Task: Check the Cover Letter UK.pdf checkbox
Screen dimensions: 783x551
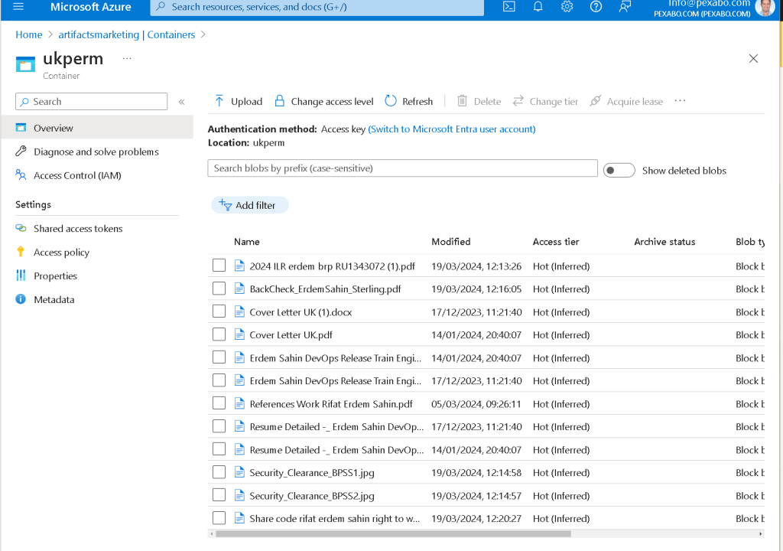Action: [219, 334]
